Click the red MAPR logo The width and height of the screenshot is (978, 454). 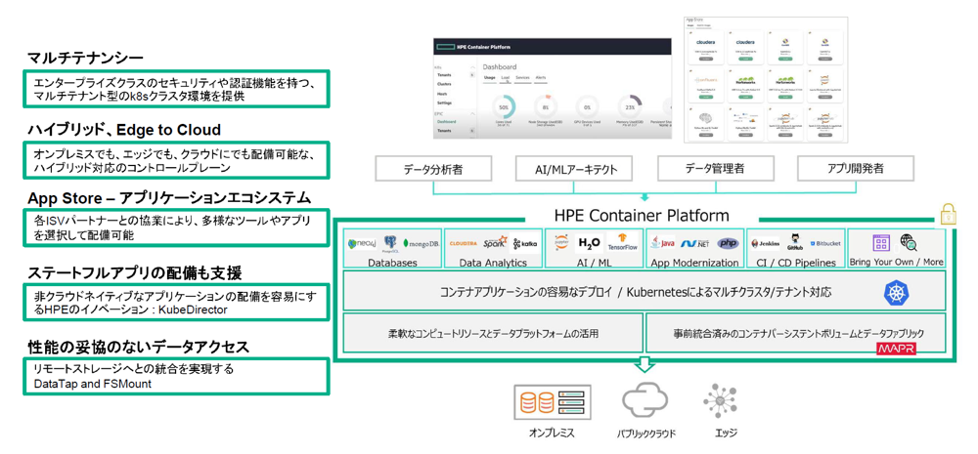click(896, 350)
